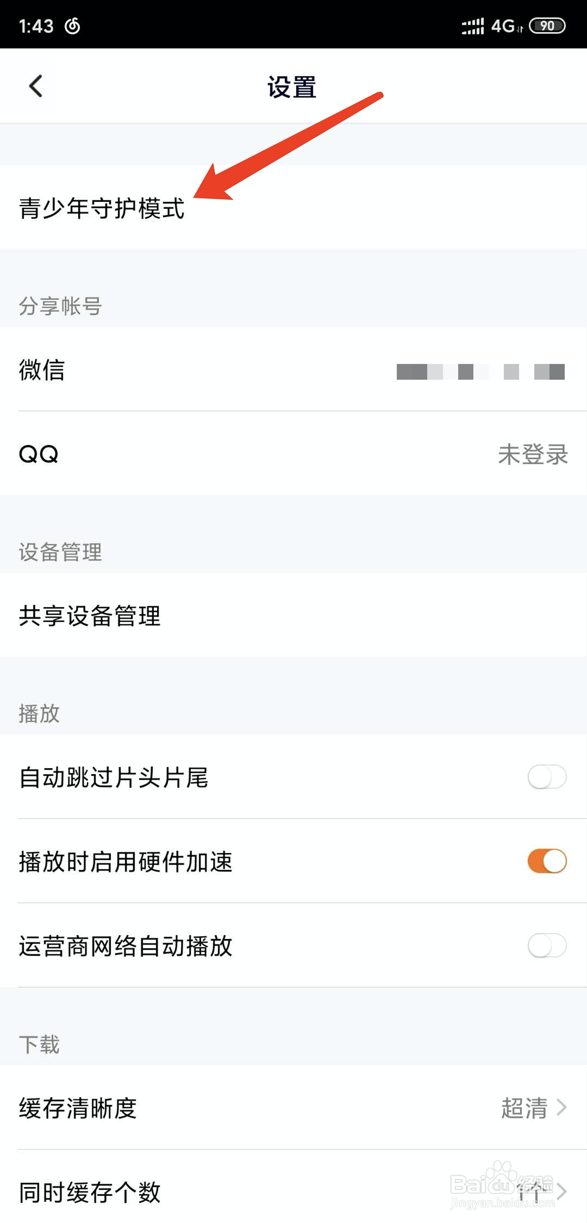Open 同时缓存个数 chevron arrow
Image resolution: width=587 pixels, height=1223 pixels.
click(x=562, y=1192)
